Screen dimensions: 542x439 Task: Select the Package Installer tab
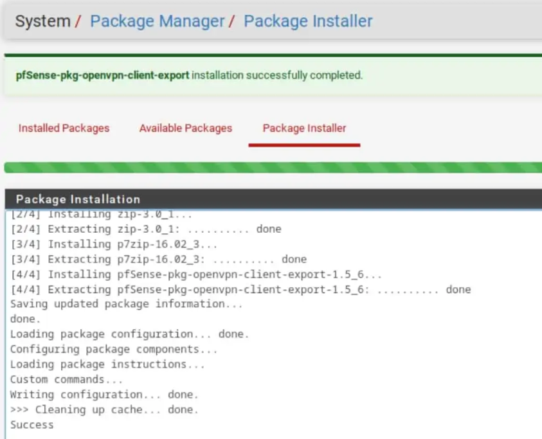click(304, 129)
